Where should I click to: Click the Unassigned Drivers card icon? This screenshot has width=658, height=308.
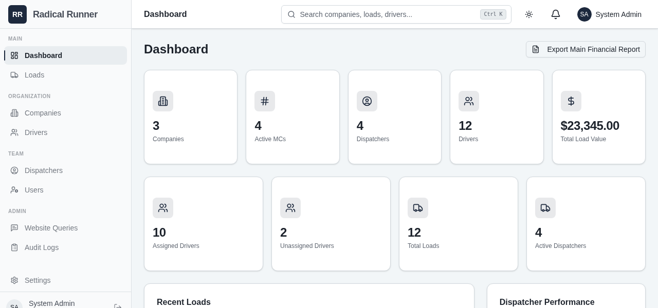[290, 208]
